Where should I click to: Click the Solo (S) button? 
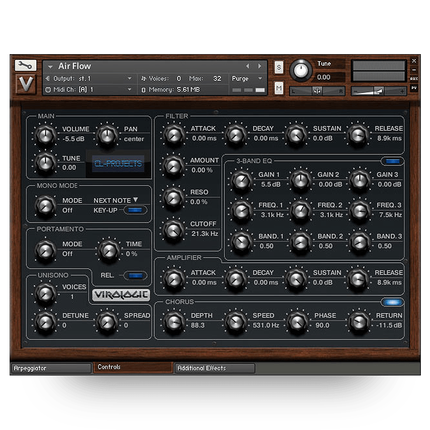pos(279,67)
